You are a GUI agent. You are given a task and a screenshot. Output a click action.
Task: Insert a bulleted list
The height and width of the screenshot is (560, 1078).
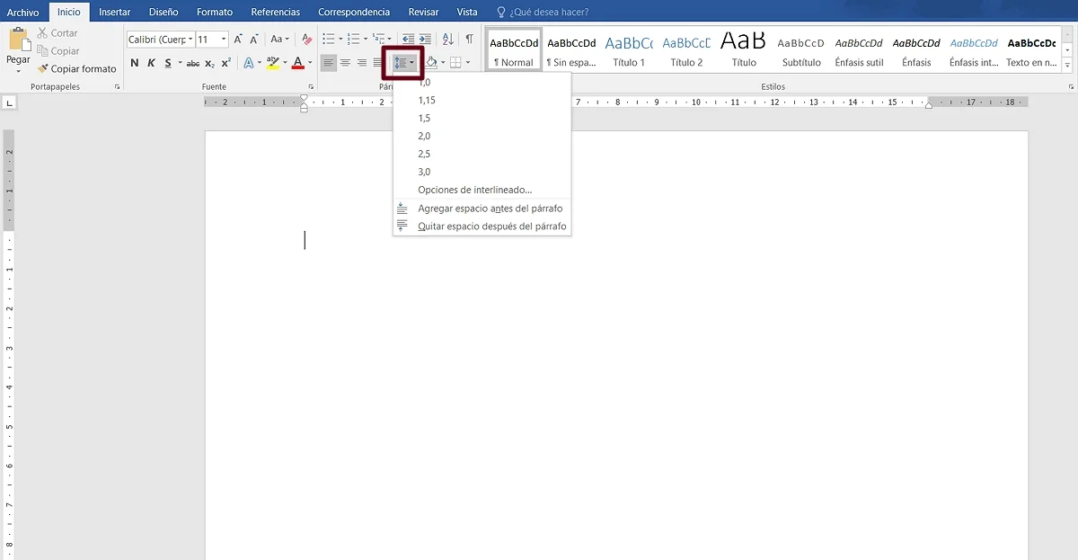tap(329, 40)
